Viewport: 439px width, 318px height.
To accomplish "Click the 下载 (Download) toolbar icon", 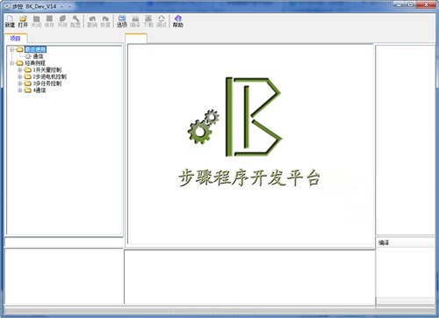I will click(148, 21).
